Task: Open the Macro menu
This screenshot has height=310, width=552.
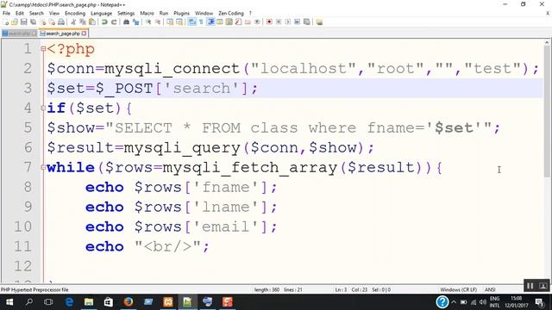Action: coord(147,13)
